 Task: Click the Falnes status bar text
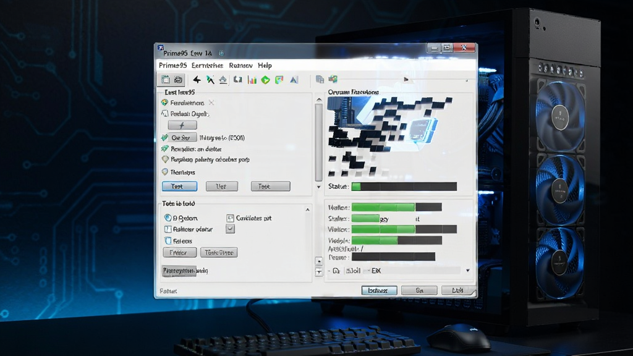[168, 290]
